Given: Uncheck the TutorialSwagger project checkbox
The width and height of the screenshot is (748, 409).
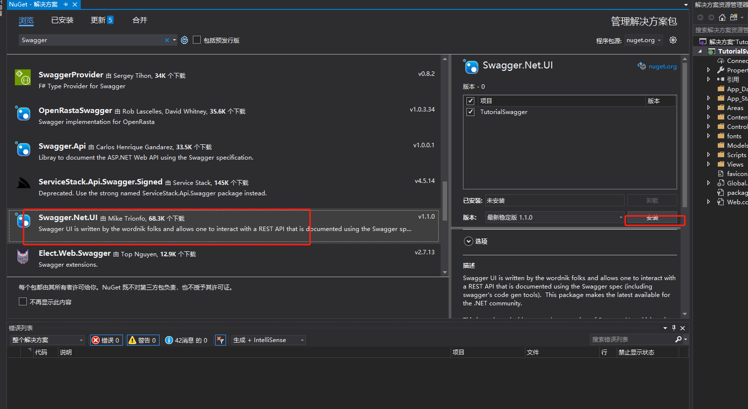Looking at the screenshot, I should 470,112.
